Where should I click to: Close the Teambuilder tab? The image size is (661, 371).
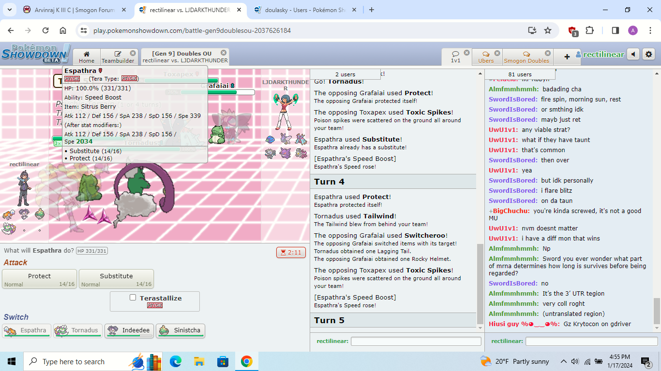click(133, 53)
